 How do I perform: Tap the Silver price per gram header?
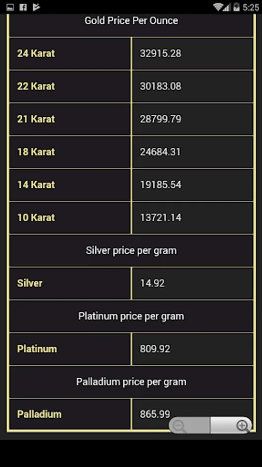(132, 251)
